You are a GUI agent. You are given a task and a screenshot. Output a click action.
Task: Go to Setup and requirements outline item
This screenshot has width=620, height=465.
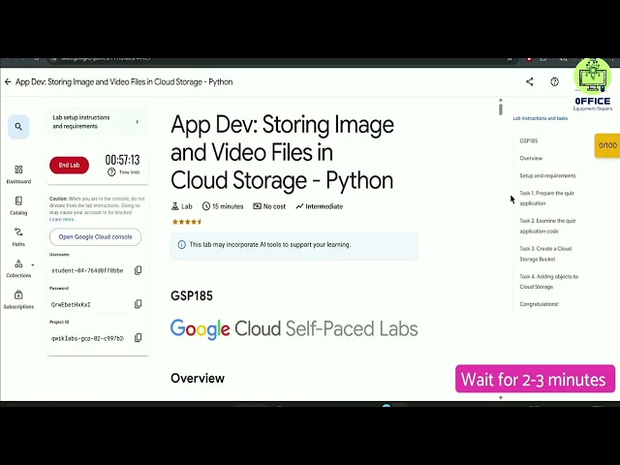coord(547,175)
